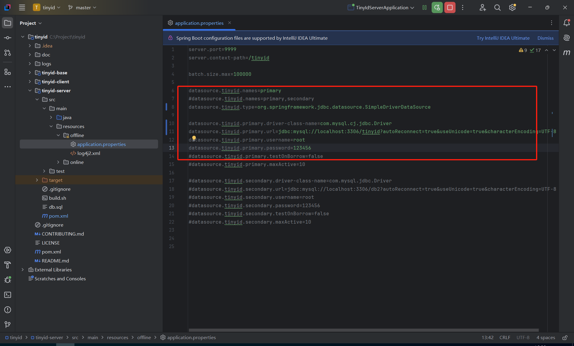Open the Terminal tool window
The image size is (574, 346).
(7, 295)
